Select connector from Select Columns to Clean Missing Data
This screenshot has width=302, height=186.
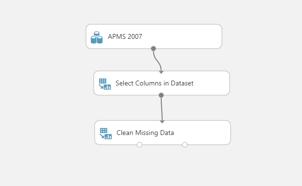click(162, 109)
